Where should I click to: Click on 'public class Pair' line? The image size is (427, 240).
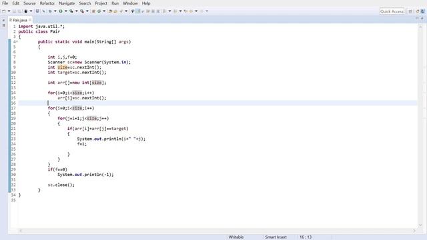tap(39, 31)
